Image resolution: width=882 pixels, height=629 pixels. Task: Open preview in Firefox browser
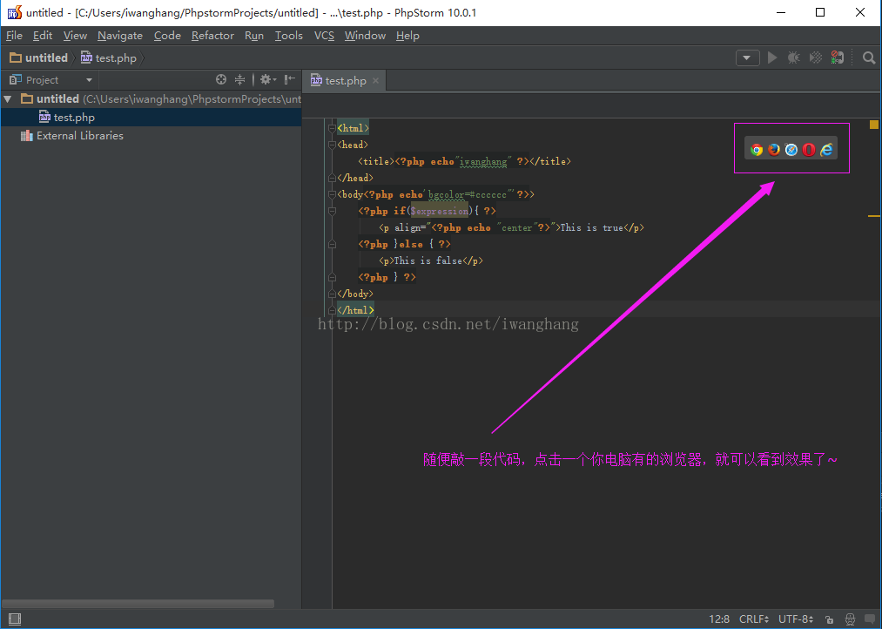774,150
